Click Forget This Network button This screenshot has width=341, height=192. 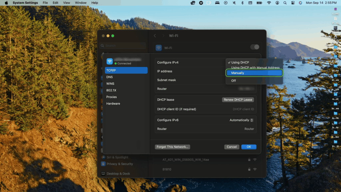click(172, 147)
